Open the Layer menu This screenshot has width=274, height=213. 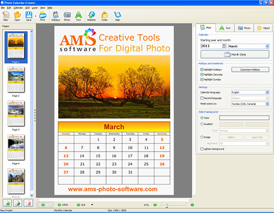click(34, 8)
